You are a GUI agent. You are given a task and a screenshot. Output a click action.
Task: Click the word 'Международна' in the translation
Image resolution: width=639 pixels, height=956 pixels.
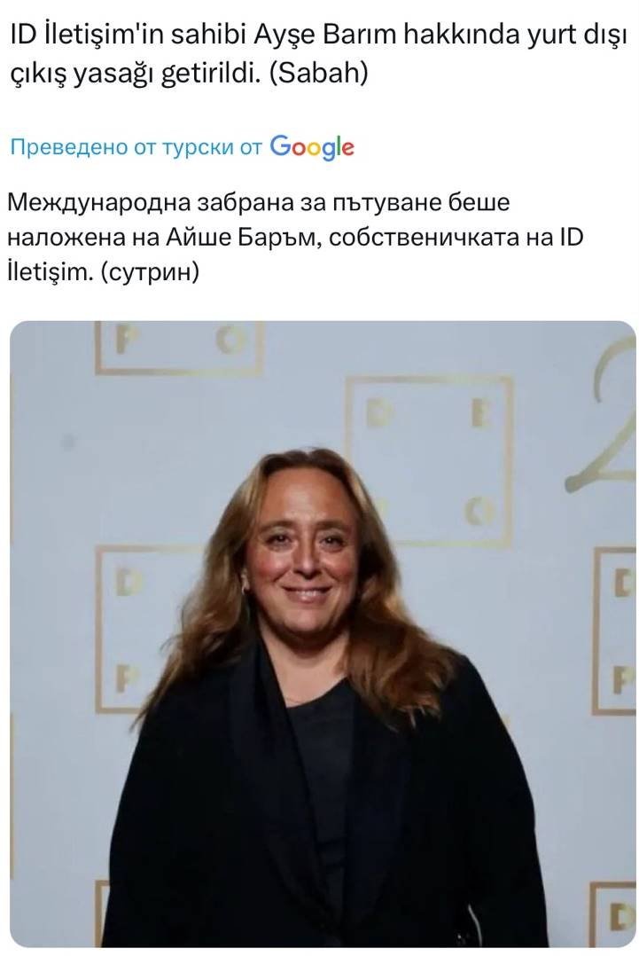tap(98, 202)
